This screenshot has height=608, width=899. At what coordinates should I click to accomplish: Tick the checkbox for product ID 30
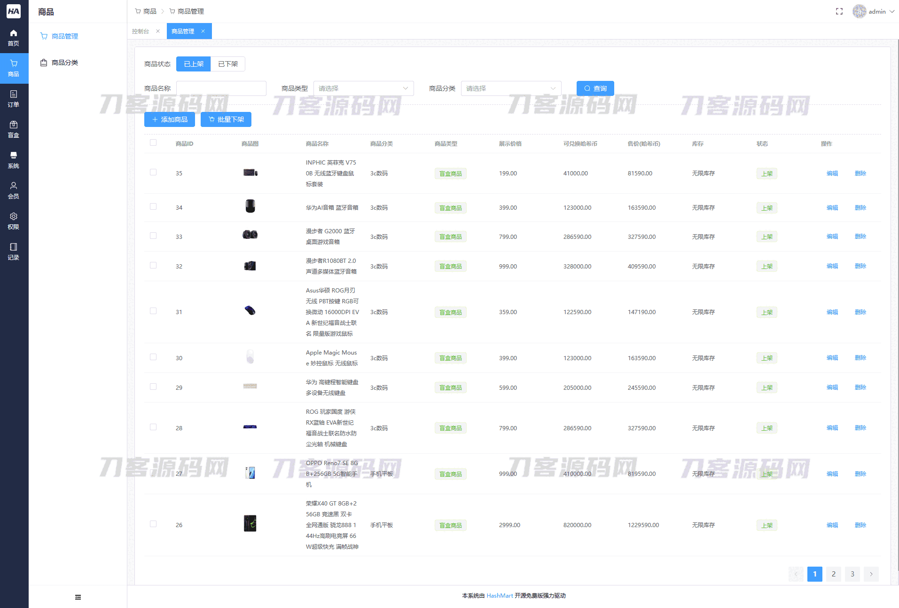153,357
